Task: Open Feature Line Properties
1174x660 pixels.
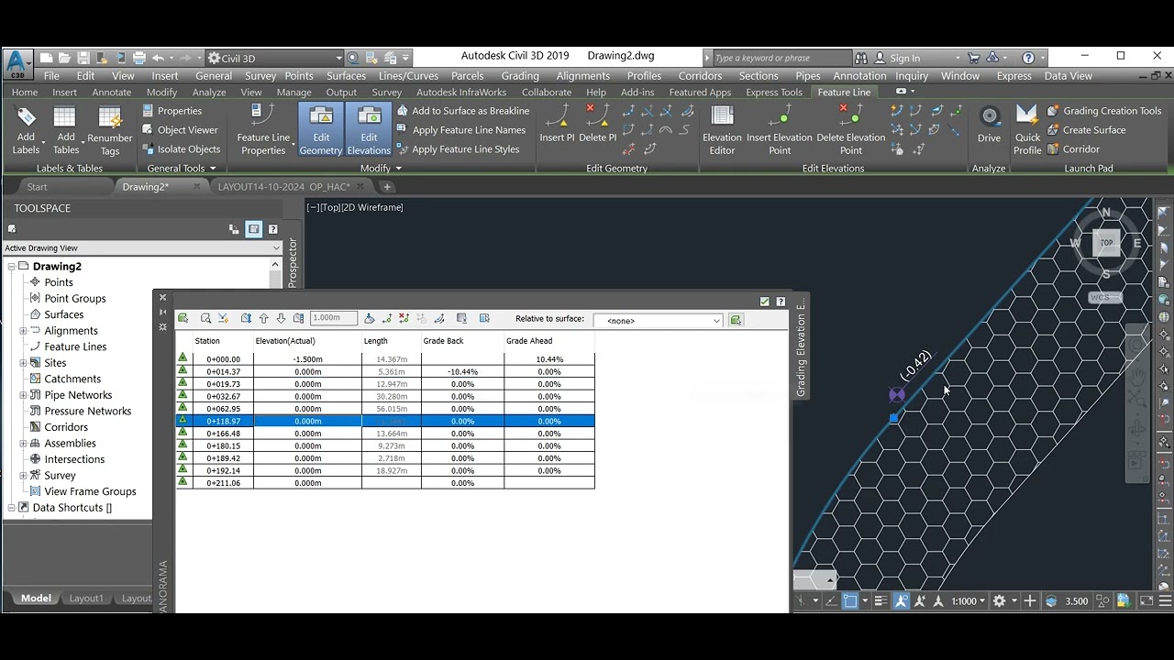Action: click(x=263, y=129)
